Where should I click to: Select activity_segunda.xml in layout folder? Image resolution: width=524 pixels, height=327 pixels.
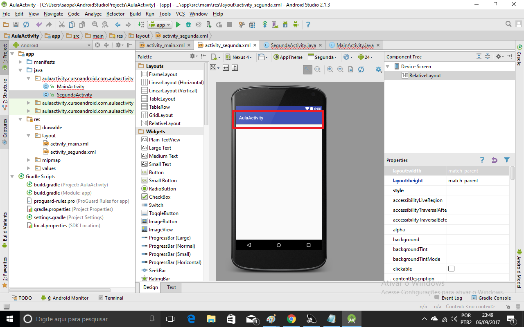point(73,152)
